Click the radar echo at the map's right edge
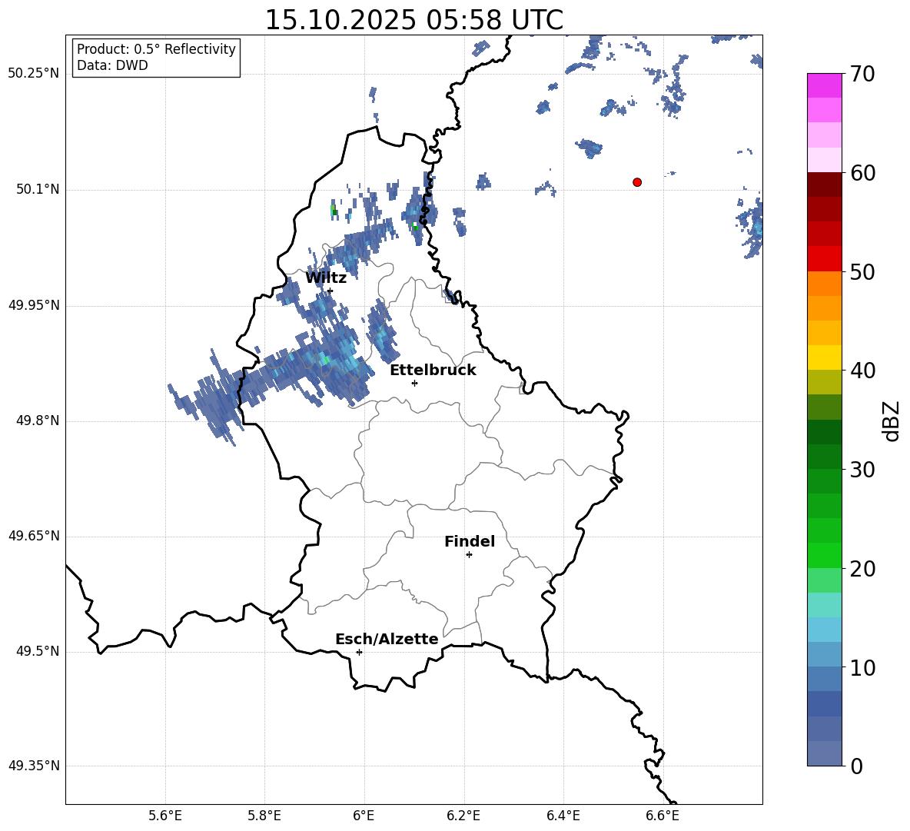Viewport: 910px width, 831px height. click(x=750, y=226)
